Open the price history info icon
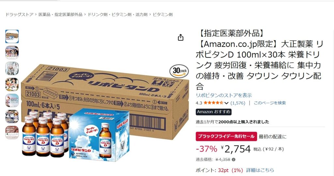334x176 pixels. coord(234,159)
